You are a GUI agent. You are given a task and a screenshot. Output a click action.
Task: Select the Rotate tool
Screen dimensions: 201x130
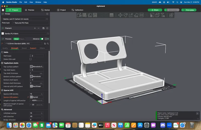coord(126,15)
